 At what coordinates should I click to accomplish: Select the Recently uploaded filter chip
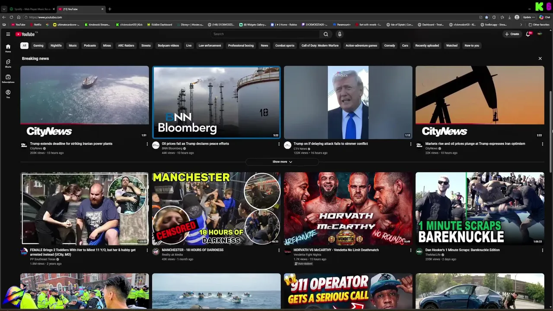pos(427,45)
